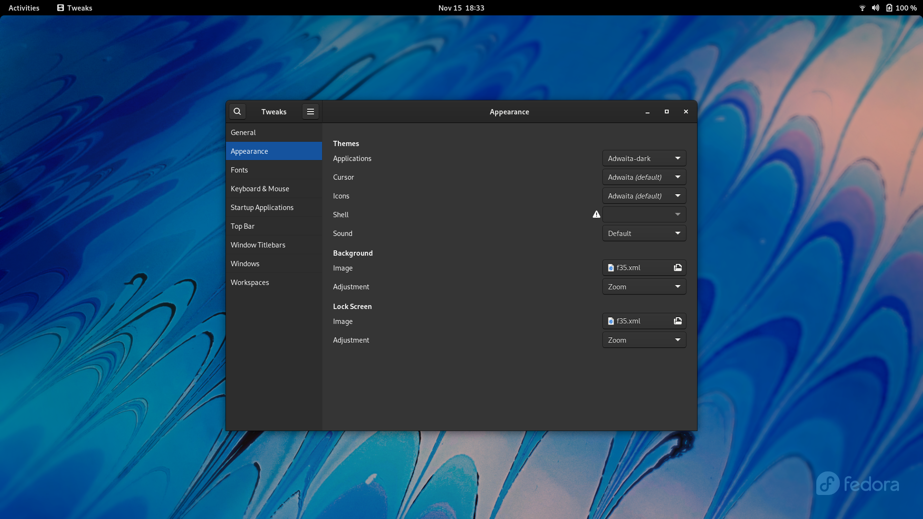Open the Background Adjustment dropdown

(x=644, y=286)
